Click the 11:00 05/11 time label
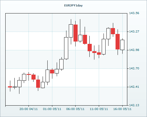The width and height of the screenshot is (147, 117). [99, 109]
